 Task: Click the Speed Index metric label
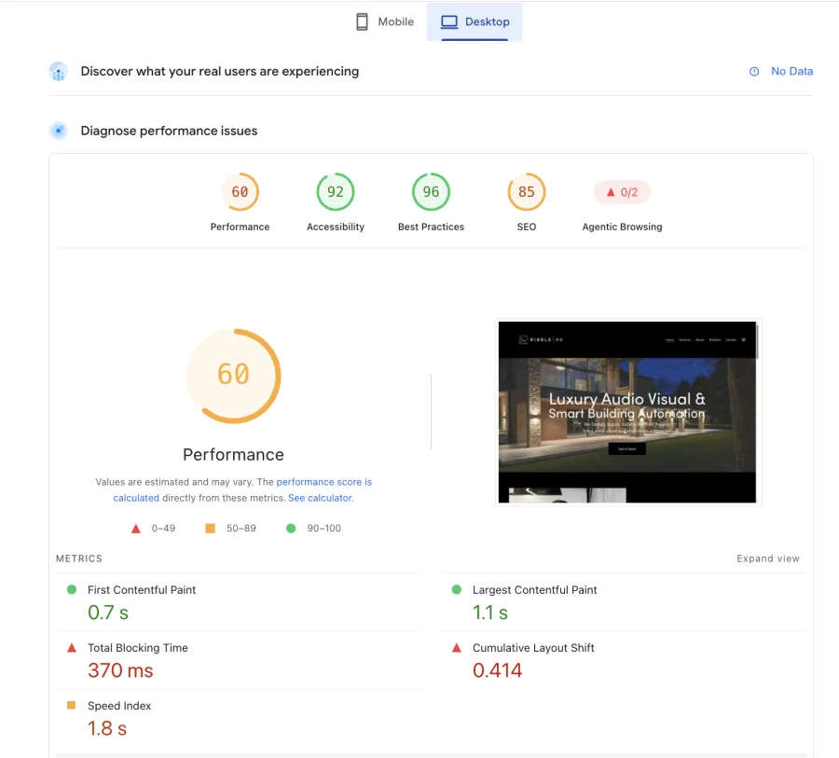119,706
